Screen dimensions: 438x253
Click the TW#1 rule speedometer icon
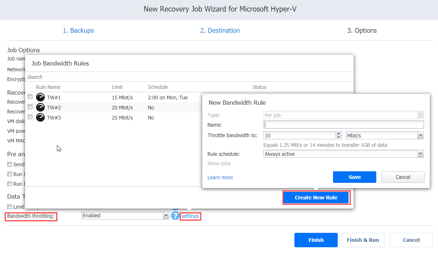(40, 98)
